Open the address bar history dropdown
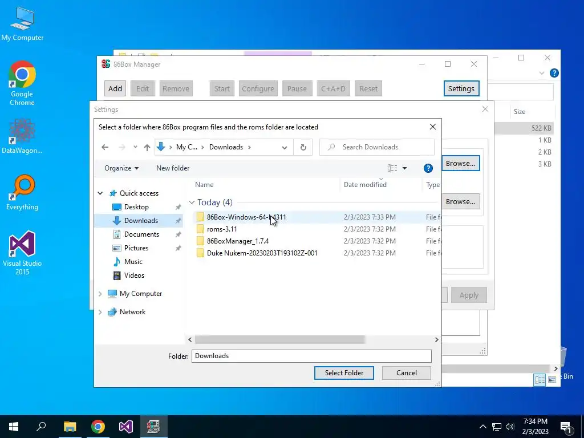The width and height of the screenshot is (584, 438). 285,147
